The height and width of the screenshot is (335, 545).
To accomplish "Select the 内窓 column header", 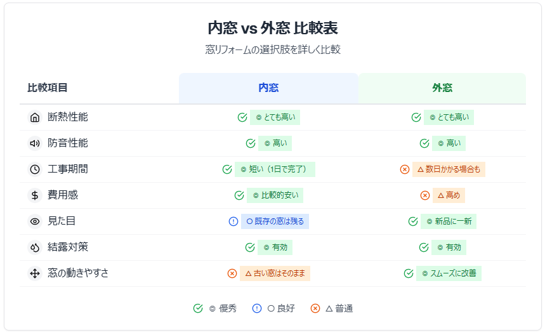I will point(268,88).
